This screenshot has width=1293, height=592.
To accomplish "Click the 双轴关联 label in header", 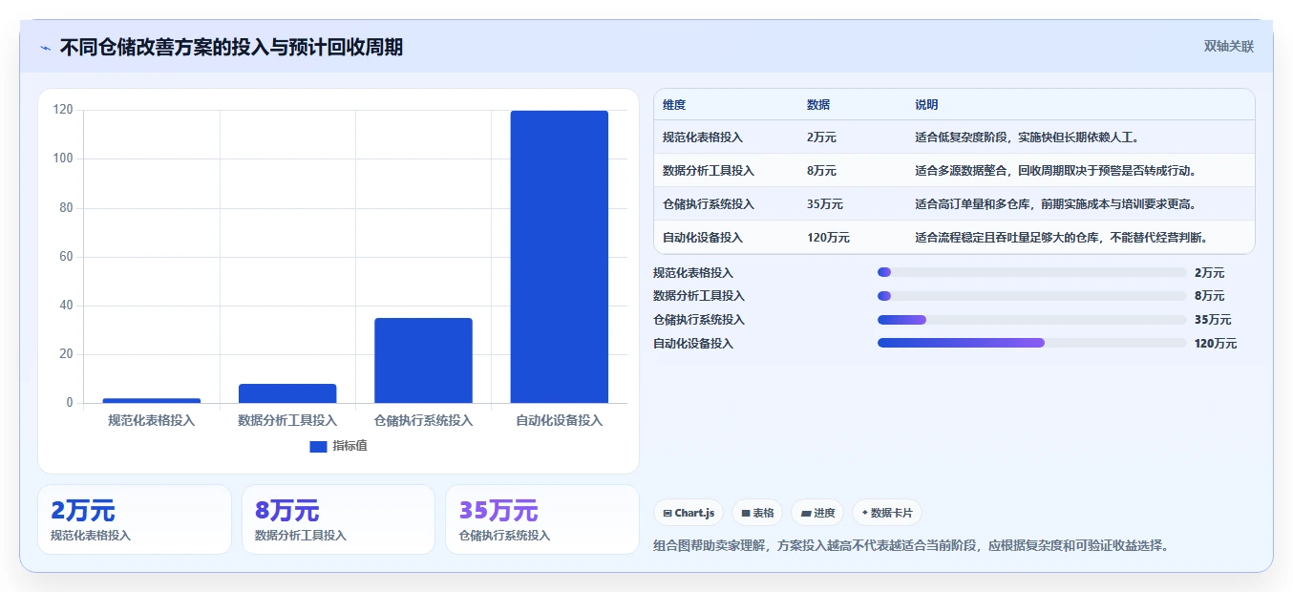I will pyautogui.click(x=1228, y=46).
